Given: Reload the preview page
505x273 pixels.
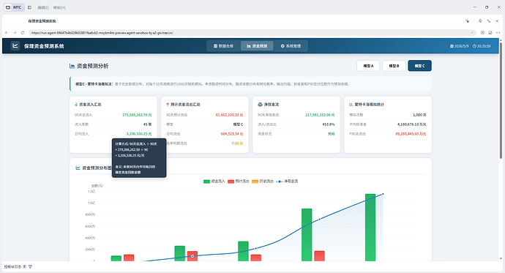Looking at the screenshot, I should click(23, 32).
